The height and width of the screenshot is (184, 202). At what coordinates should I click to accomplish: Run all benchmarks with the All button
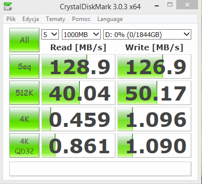[x=24, y=40]
